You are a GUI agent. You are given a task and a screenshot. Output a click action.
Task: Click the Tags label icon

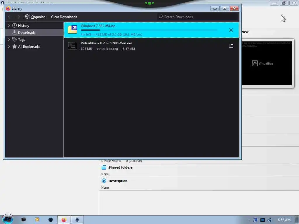[15, 39]
